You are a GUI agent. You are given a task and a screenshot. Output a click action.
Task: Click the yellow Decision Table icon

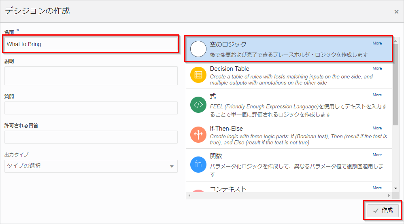(x=198, y=75)
